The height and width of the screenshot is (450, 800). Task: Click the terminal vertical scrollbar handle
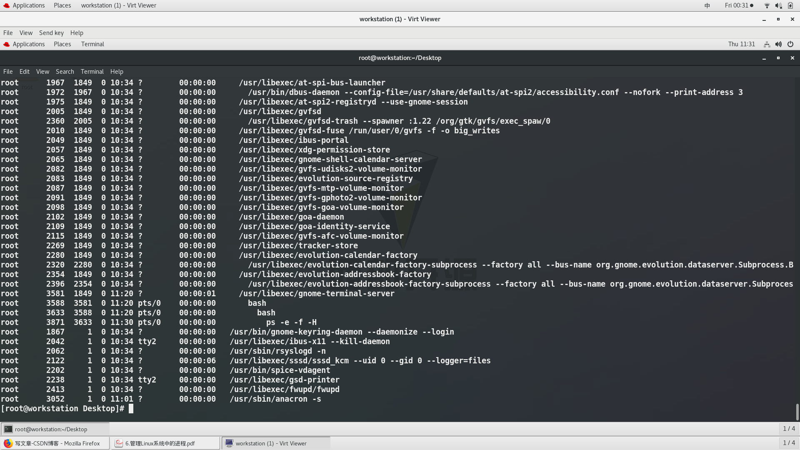(797, 412)
